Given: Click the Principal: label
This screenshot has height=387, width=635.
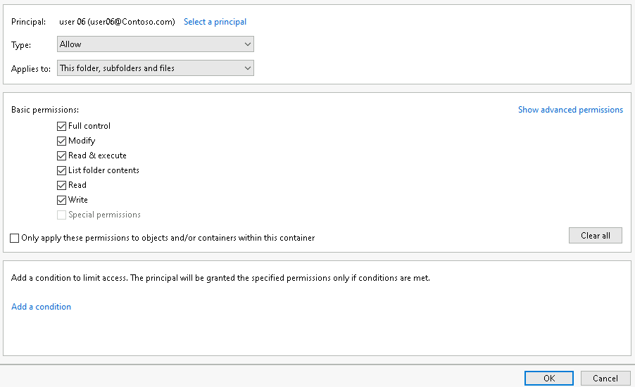Looking at the screenshot, I should pyautogui.click(x=28, y=22).
